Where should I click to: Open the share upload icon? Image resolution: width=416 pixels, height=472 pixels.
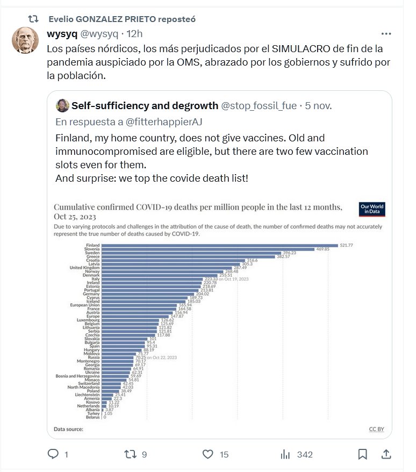point(385,454)
